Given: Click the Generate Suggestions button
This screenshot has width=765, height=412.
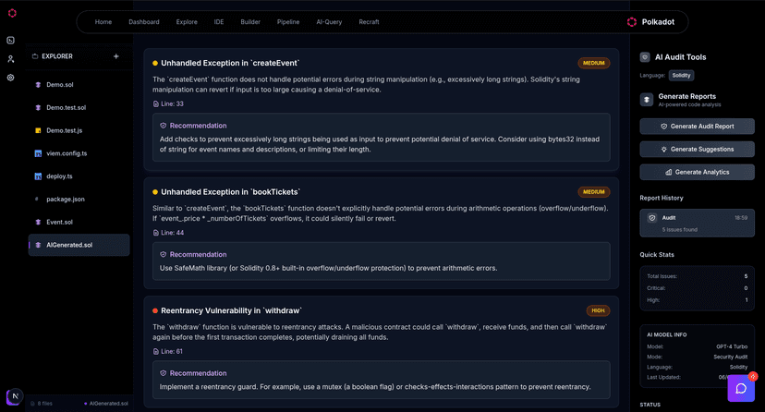Looking at the screenshot, I should pyautogui.click(x=697, y=149).
